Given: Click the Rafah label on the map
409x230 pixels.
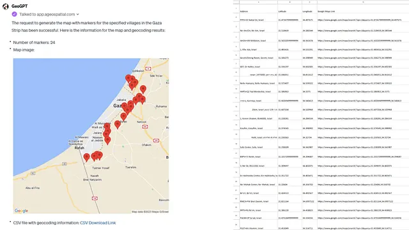Looking at the screenshot, I should pyautogui.click(x=79, y=148).
